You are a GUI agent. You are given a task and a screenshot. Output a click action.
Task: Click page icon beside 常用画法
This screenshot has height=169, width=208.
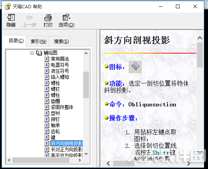click(x=47, y=59)
